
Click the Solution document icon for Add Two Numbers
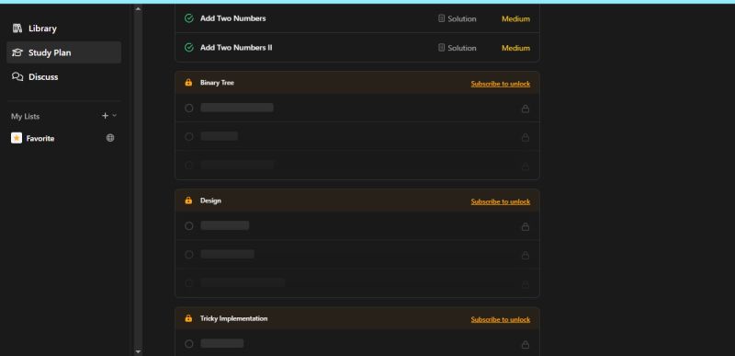click(441, 18)
